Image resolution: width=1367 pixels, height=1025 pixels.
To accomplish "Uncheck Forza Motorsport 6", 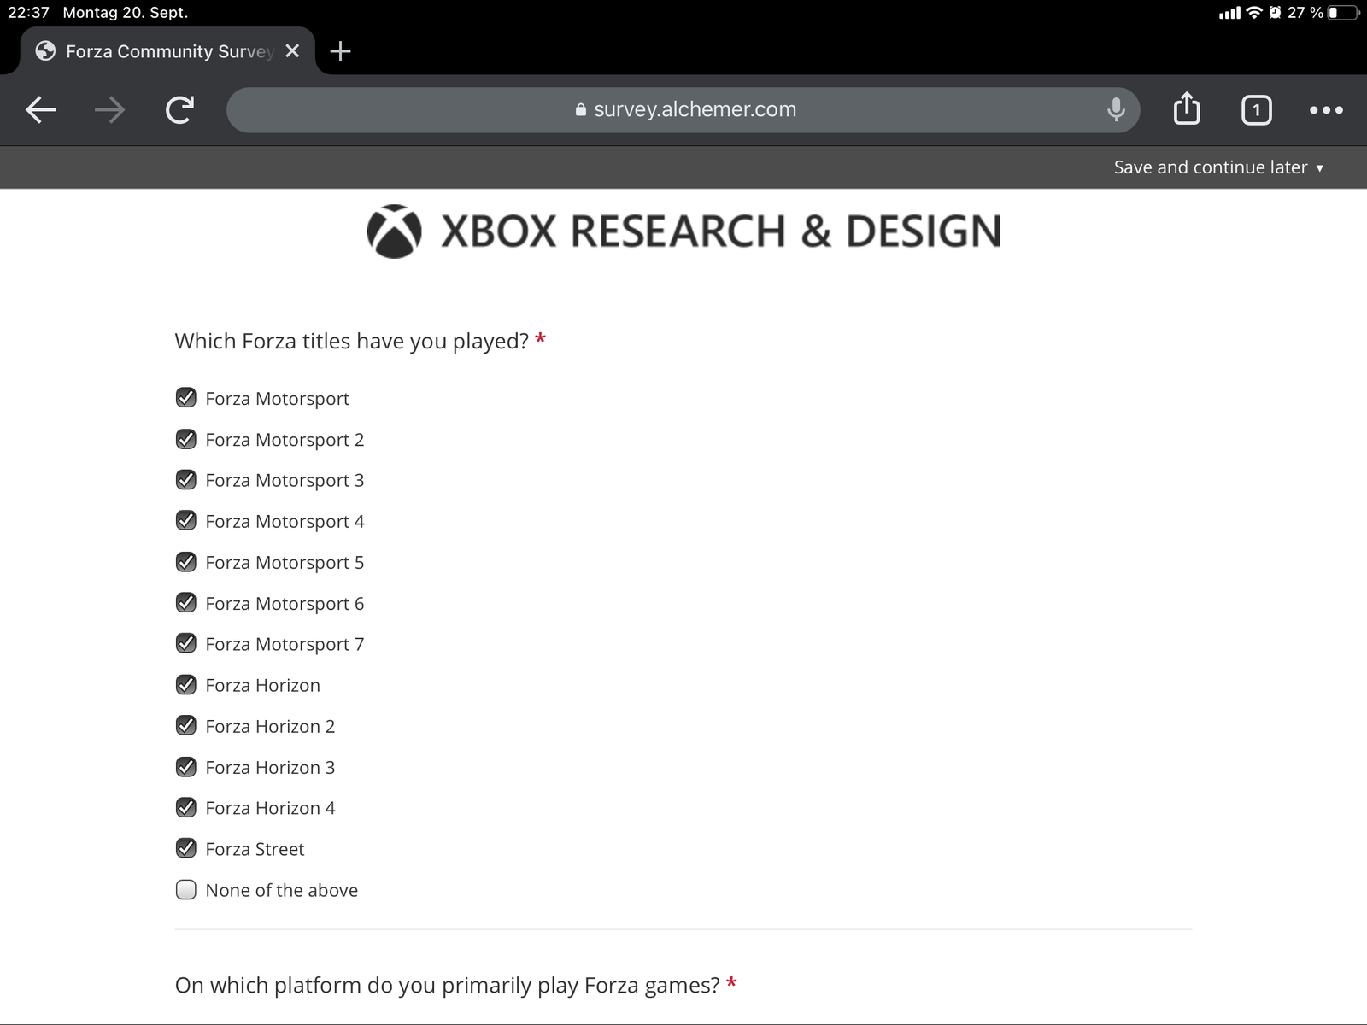I will point(185,603).
